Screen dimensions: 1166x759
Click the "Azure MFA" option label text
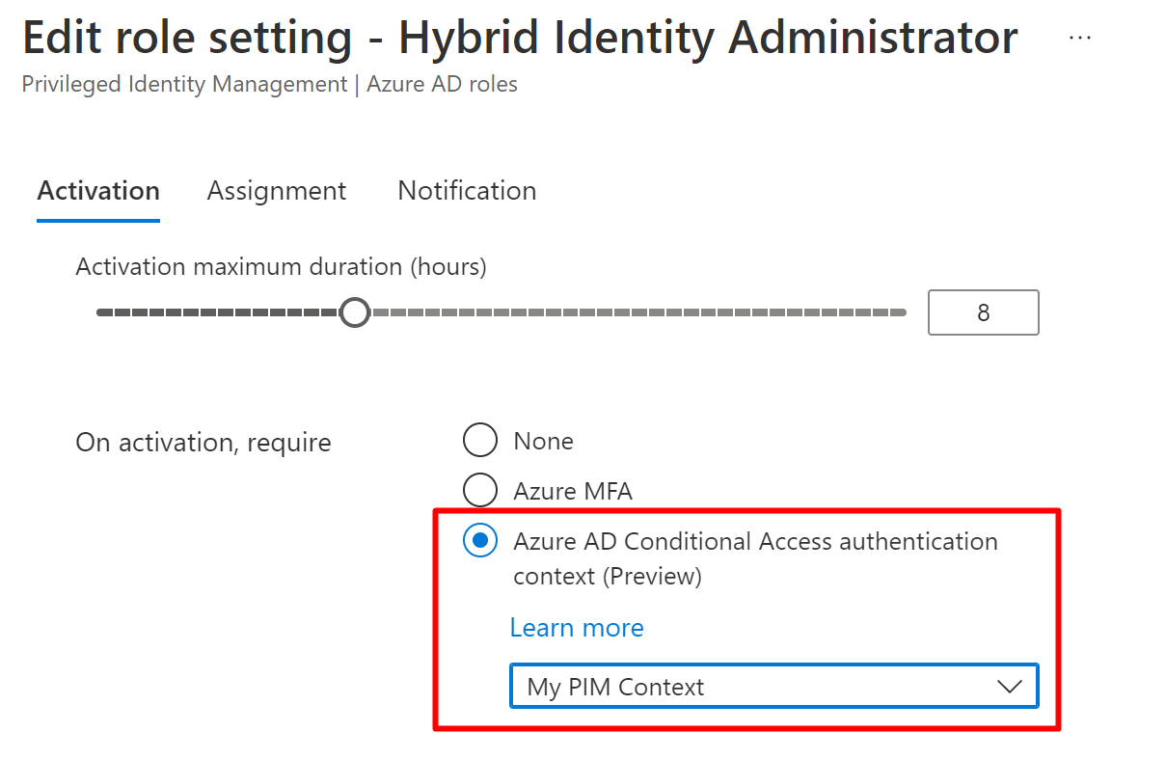(x=573, y=491)
